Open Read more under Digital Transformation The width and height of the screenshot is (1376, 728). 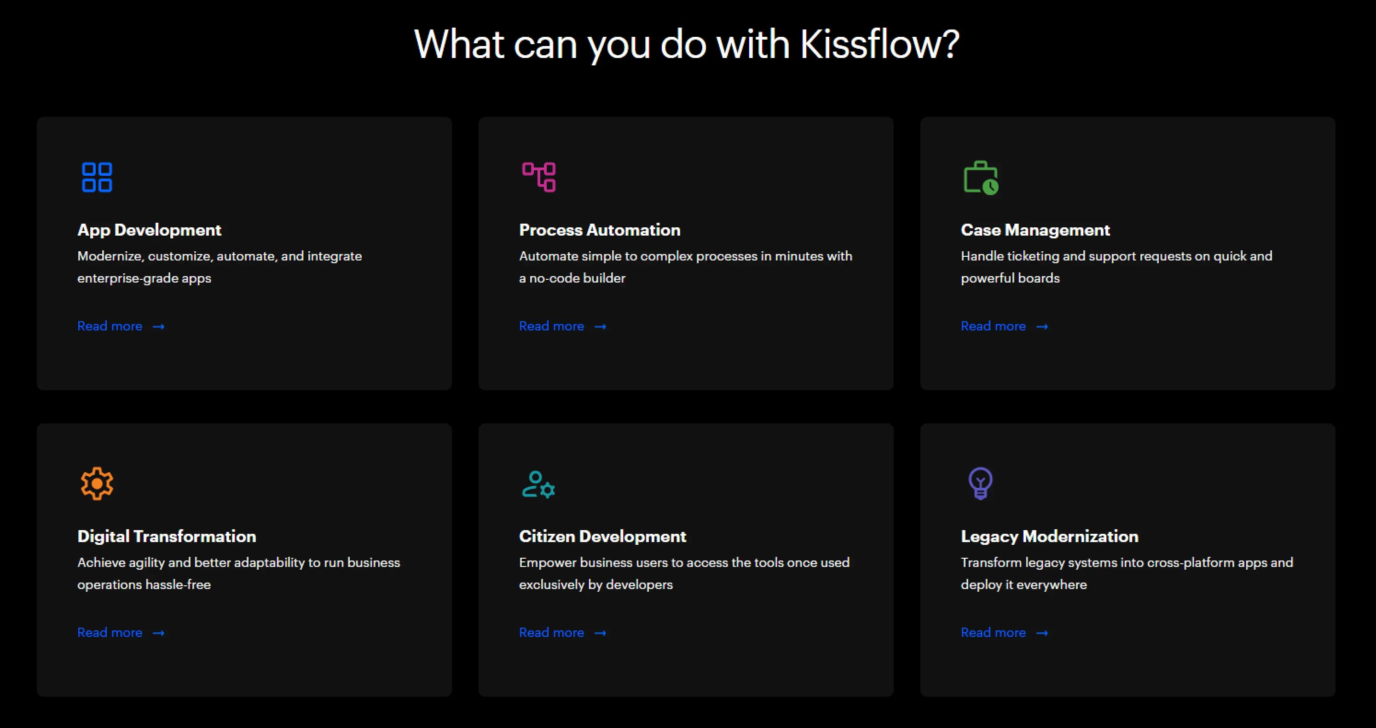110,632
